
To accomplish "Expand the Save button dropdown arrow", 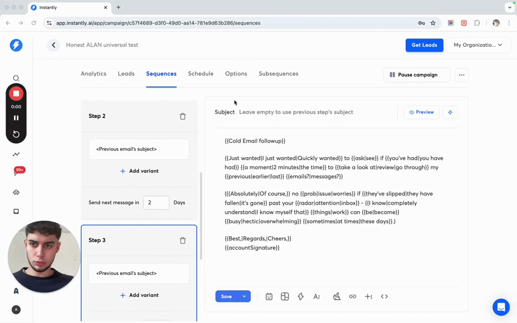I will (244, 297).
